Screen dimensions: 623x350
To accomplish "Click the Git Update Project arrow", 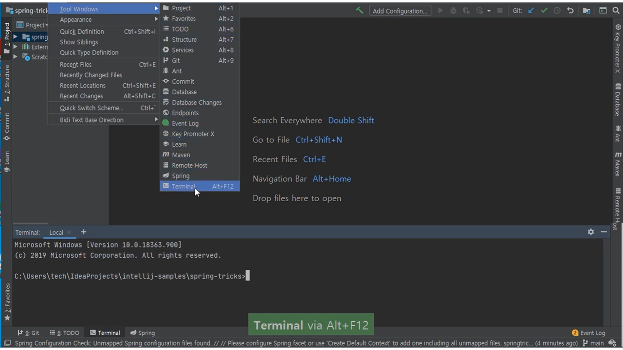I will point(531,10).
